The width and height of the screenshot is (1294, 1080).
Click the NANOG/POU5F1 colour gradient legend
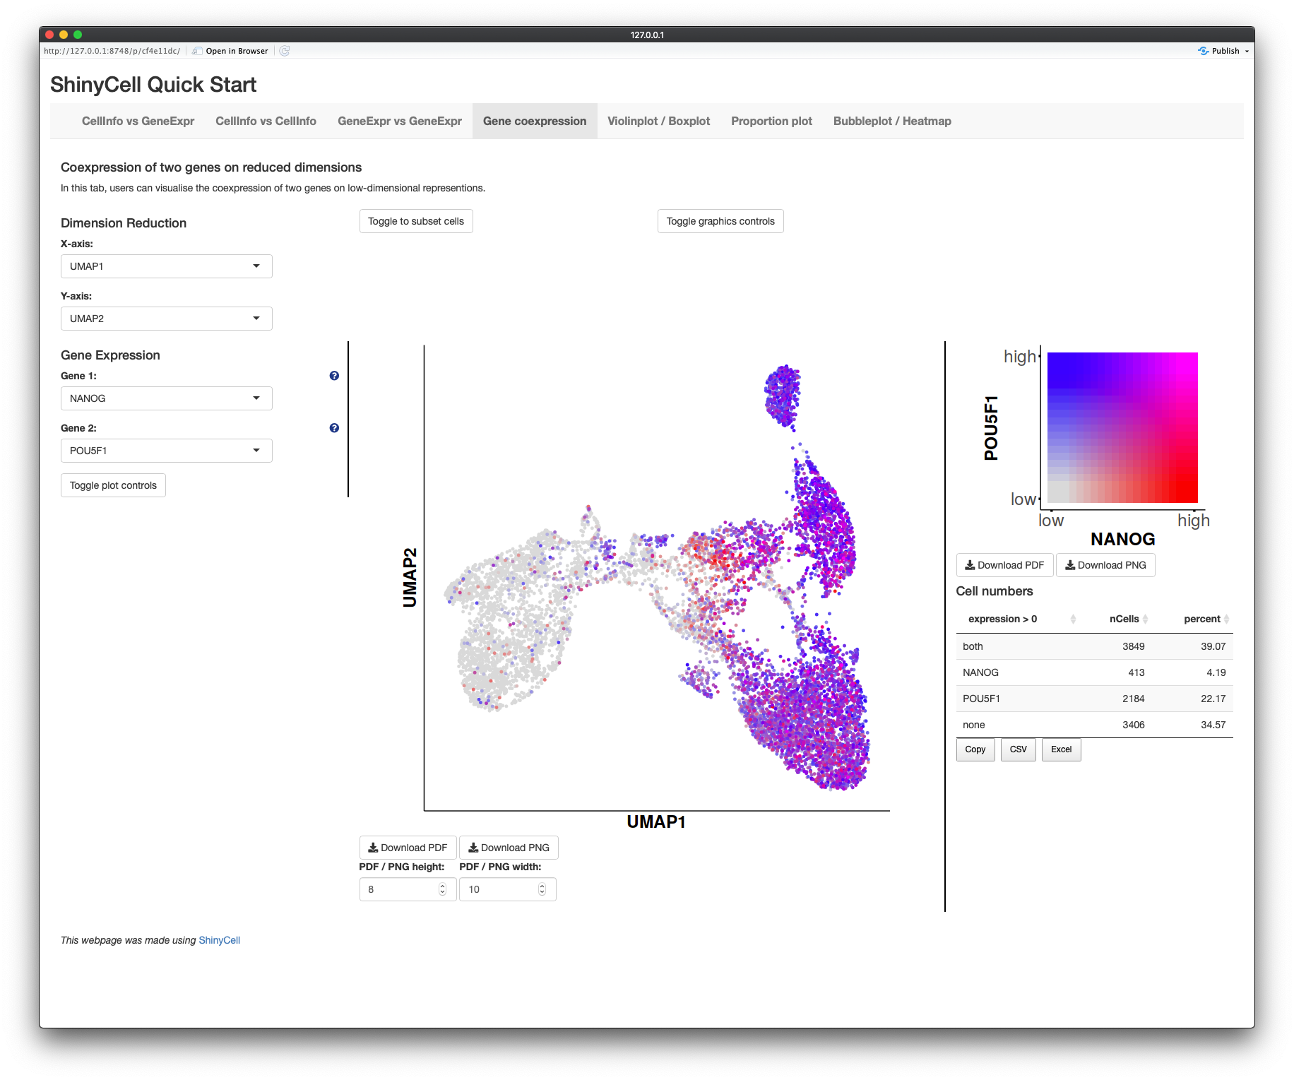tap(1122, 427)
